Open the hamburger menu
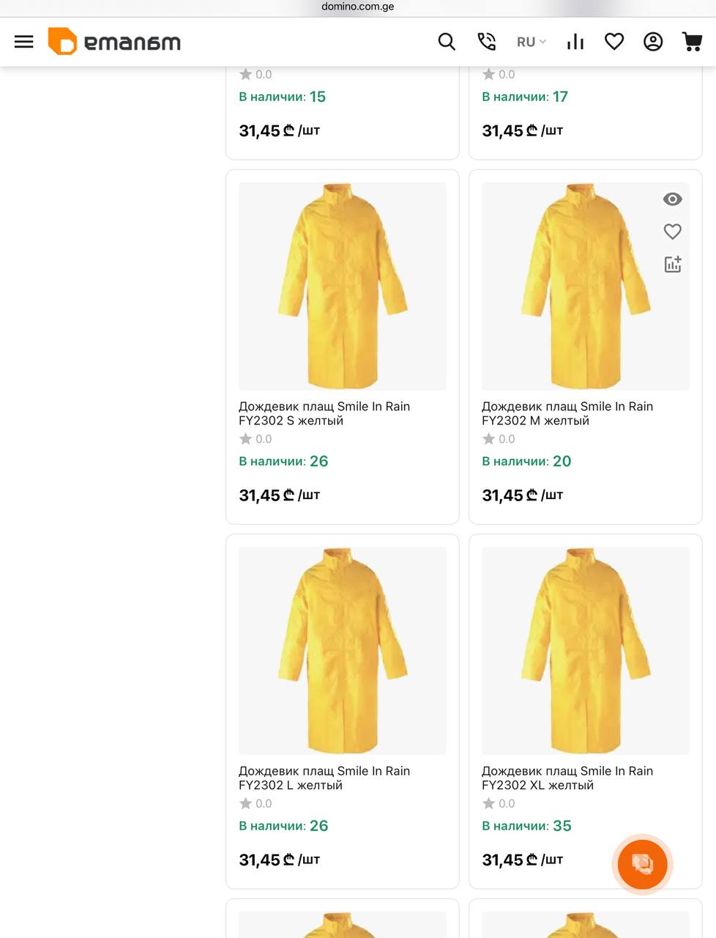The width and height of the screenshot is (716, 938). pos(24,42)
